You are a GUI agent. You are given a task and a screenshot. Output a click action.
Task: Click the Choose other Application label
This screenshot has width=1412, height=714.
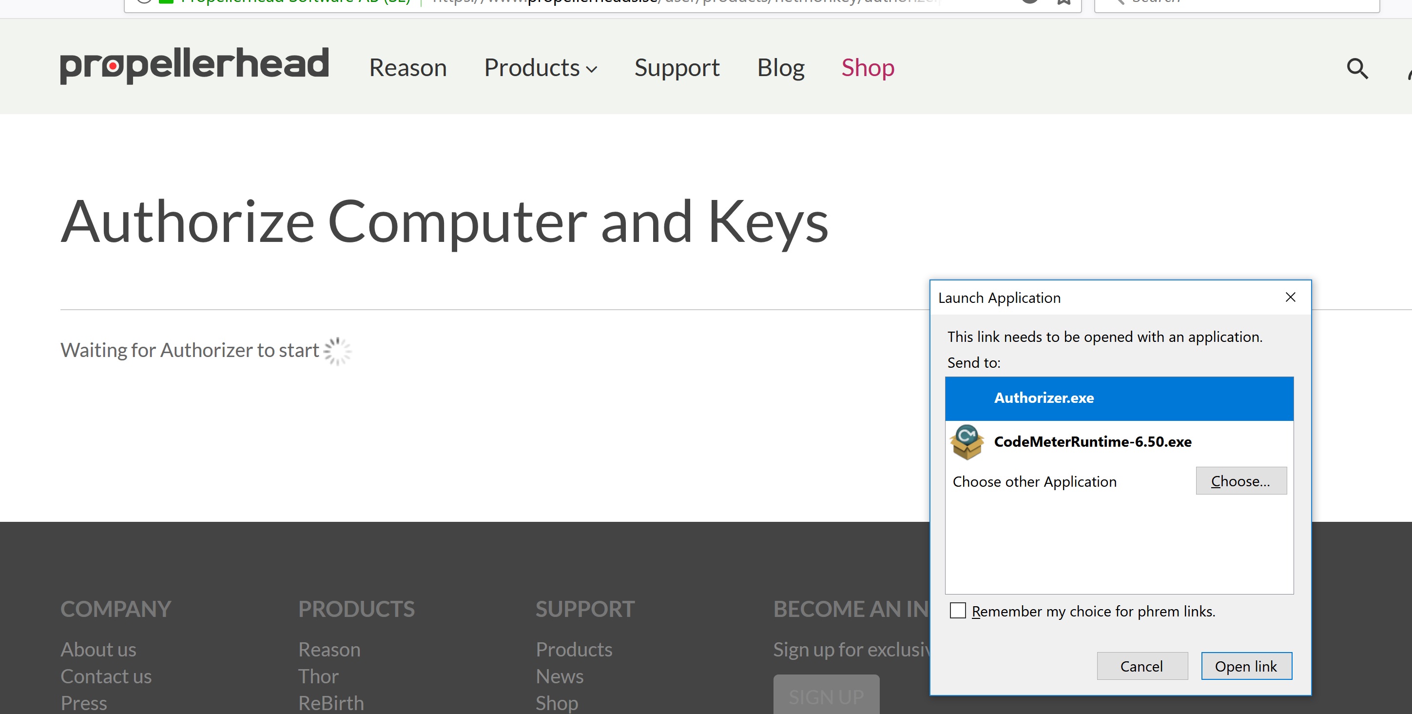1034,481
